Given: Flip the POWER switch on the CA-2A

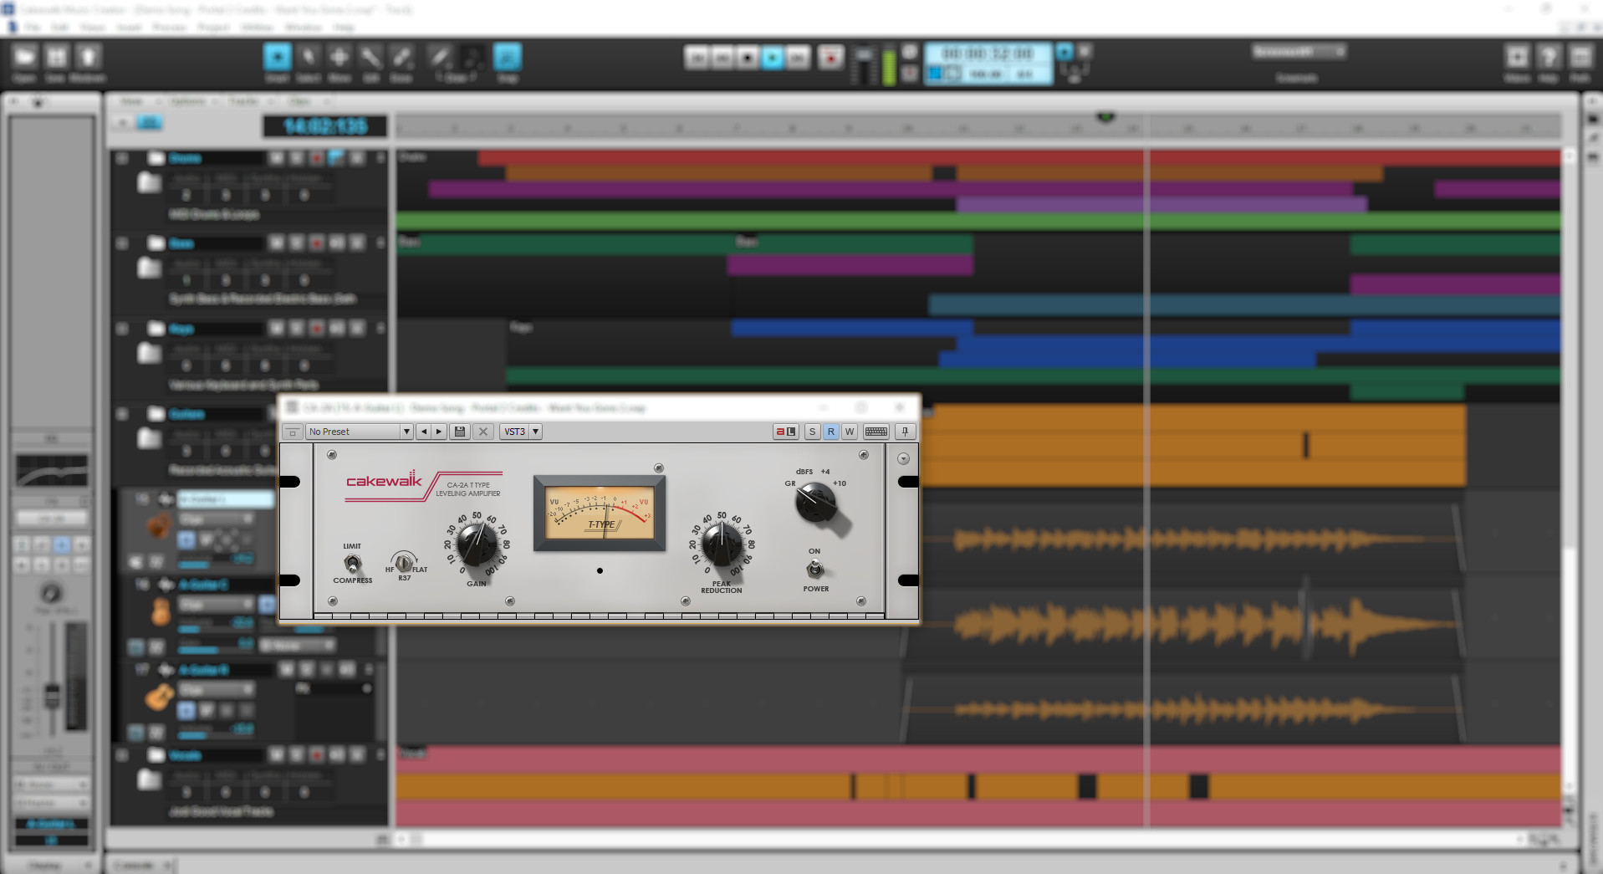Looking at the screenshot, I should coord(814,570).
